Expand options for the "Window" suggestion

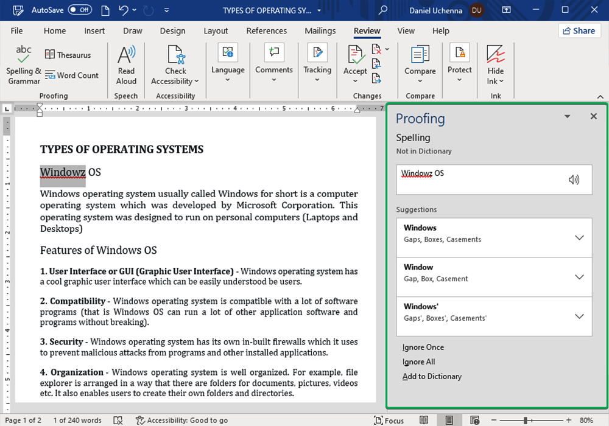[x=579, y=277]
